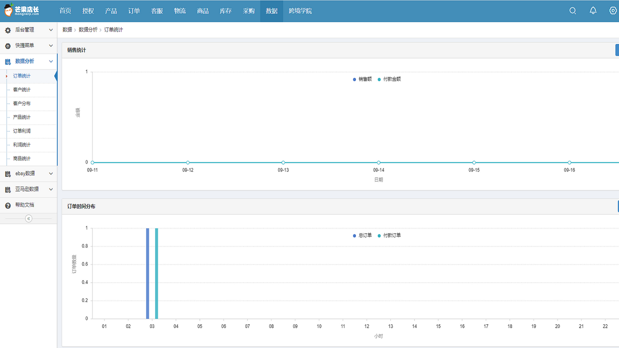Collapse the sidebar with double-arrow button
619x348 pixels.
[29, 218]
